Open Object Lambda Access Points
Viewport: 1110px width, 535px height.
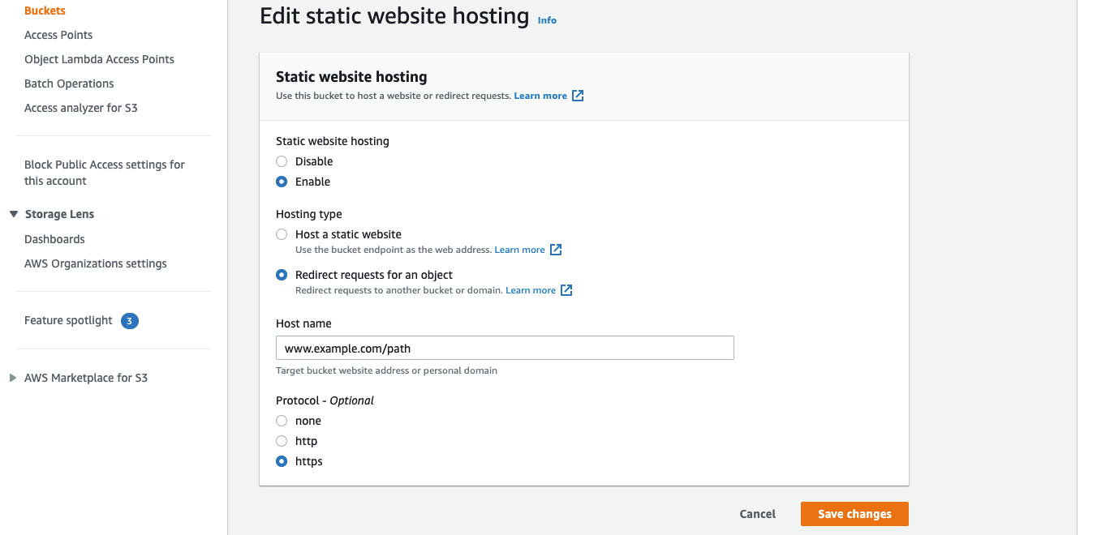coord(99,59)
